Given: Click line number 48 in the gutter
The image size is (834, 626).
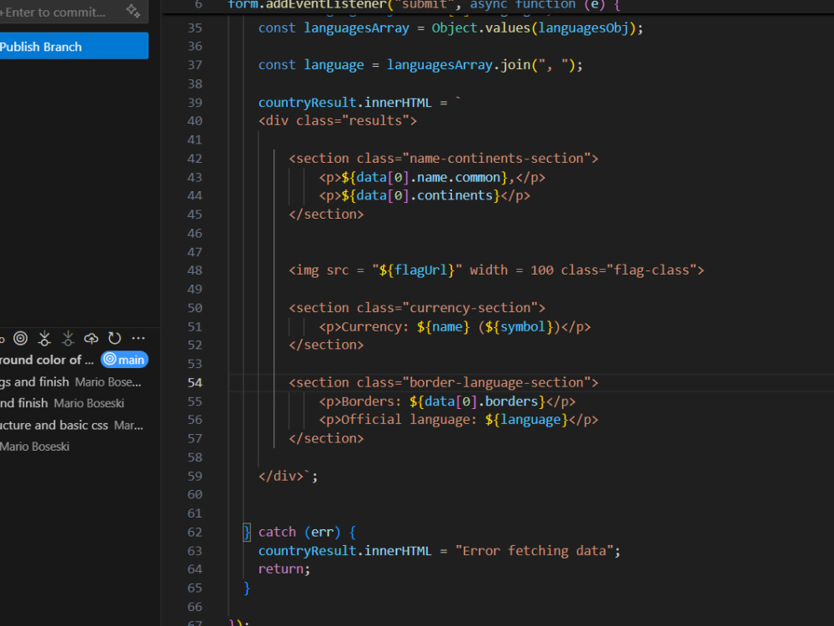Looking at the screenshot, I should [194, 270].
